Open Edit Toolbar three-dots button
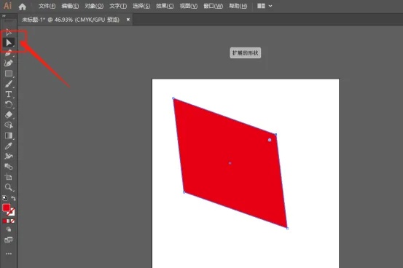 [x=9, y=253]
